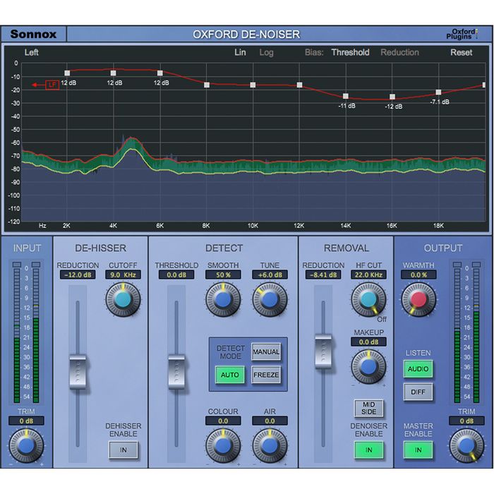Click the Oxford Plugins logo icon
This screenshot has width=494, height=494.
pos(466,33)
